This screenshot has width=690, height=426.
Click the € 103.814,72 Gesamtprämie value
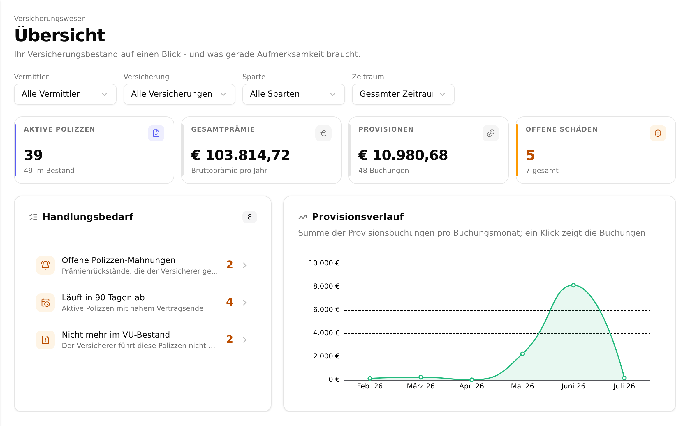240,155
